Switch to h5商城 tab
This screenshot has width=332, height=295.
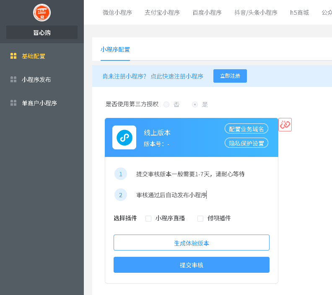point(299,13)
